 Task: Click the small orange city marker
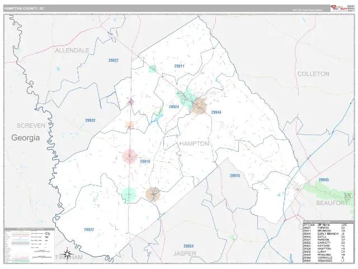[130, 125]
